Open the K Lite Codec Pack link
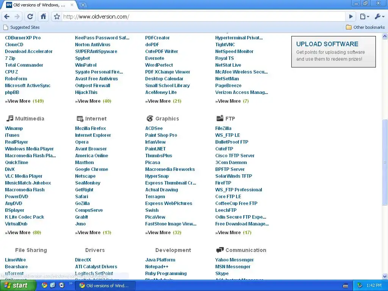 click(x=25, y=217)
